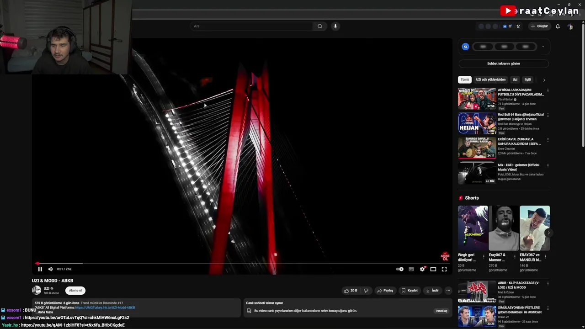585x329 pixels.
Task: Open options for EKİBİ DAVUL ZURNAYLA video
Action: click(548, 140)
